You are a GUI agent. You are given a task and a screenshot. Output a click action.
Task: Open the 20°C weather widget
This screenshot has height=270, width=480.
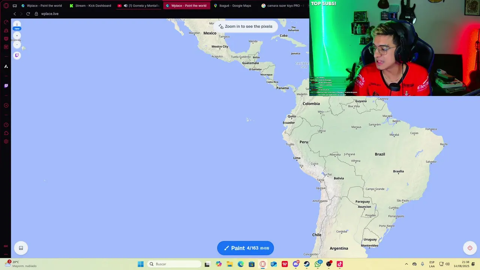(x=21, y=264)
